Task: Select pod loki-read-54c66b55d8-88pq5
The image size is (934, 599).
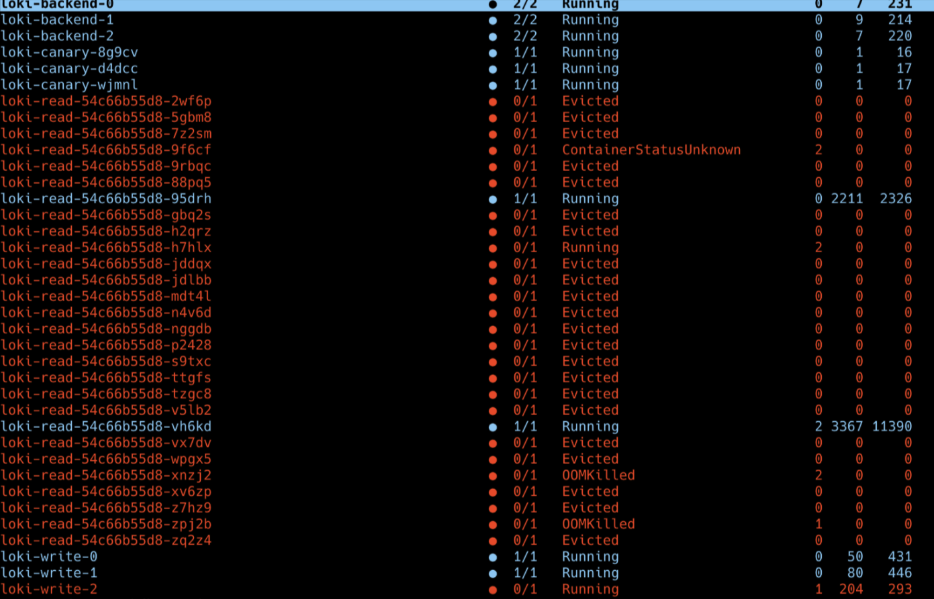Action: 106,182
